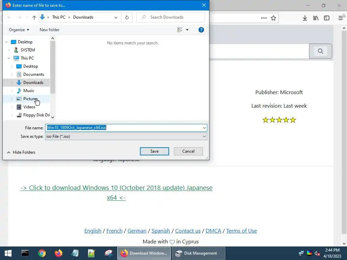Open the Terms of Use link
The height and width of the screenshot is (260, 347).
click(x=241, y=231)
